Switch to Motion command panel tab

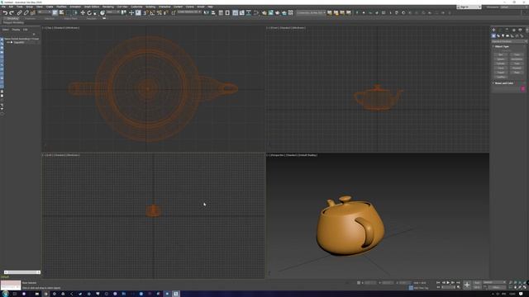click(514, 31)
